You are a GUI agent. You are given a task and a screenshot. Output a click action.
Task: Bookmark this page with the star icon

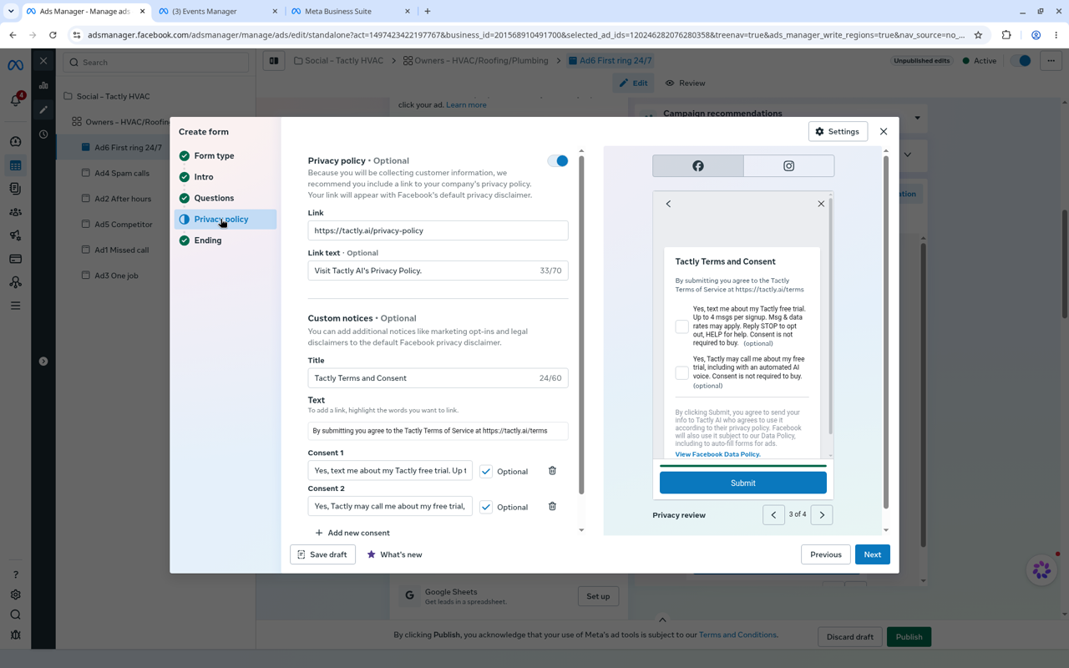tap(978, 35)
